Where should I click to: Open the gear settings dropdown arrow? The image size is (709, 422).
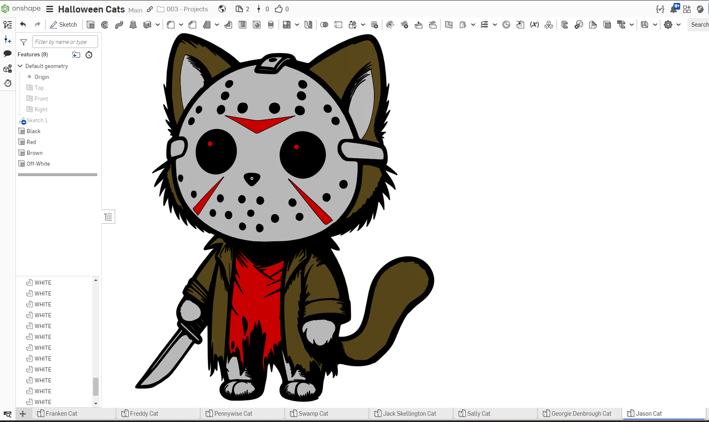[679, 25]
